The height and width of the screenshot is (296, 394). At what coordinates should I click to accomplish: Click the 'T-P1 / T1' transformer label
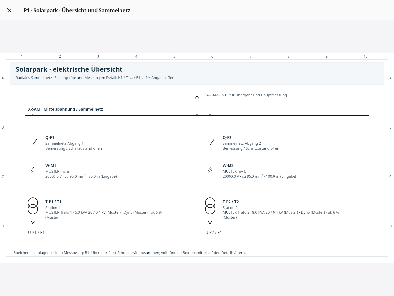tap(54, 202)
